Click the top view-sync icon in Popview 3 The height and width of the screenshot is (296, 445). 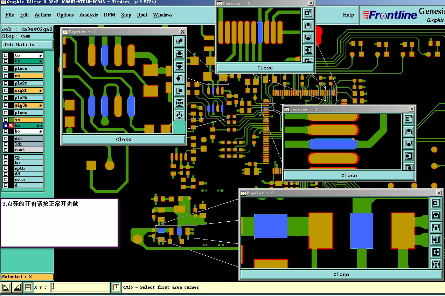click(x=409, y=119)
